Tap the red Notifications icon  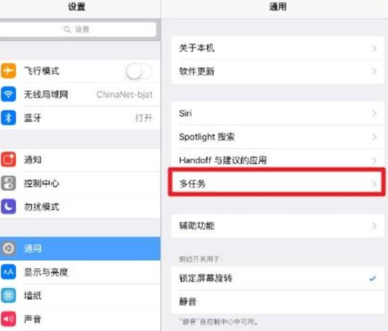click(8, 159)
